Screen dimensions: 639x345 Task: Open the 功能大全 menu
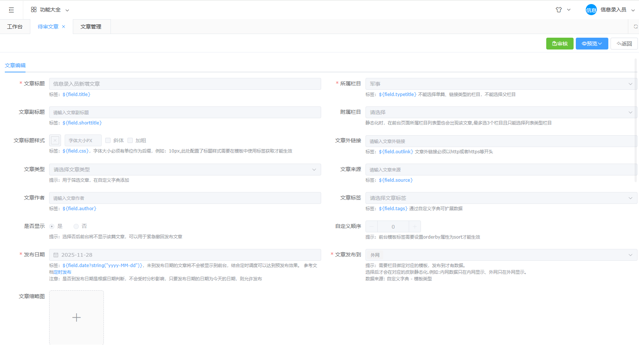click(50, 10)
